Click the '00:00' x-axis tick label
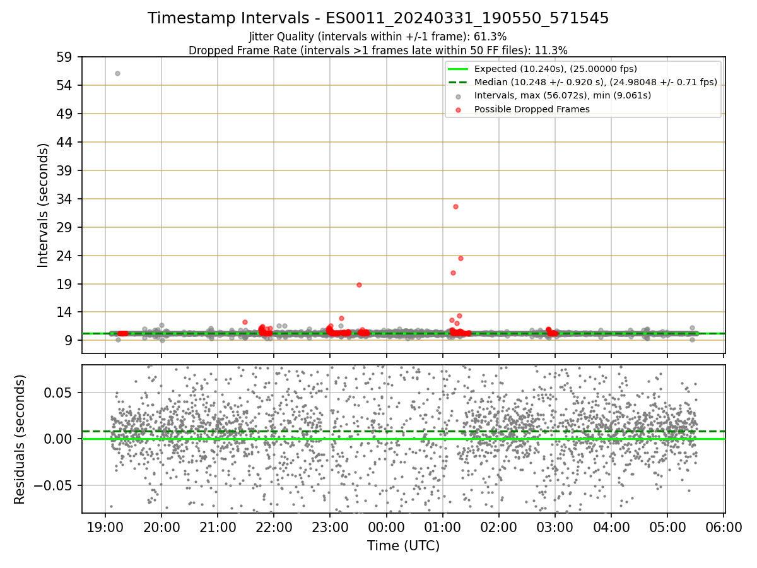This screenshot has height=568, width=757. [386, 528]
